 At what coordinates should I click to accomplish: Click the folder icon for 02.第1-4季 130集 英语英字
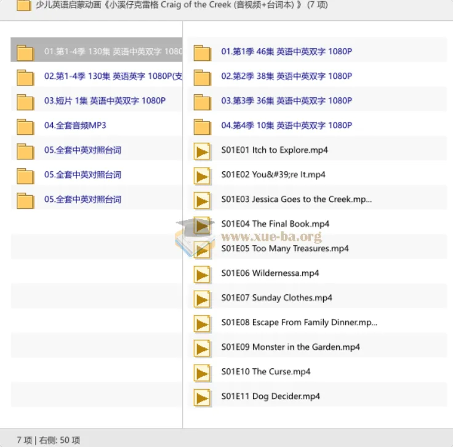click(25, 78)
